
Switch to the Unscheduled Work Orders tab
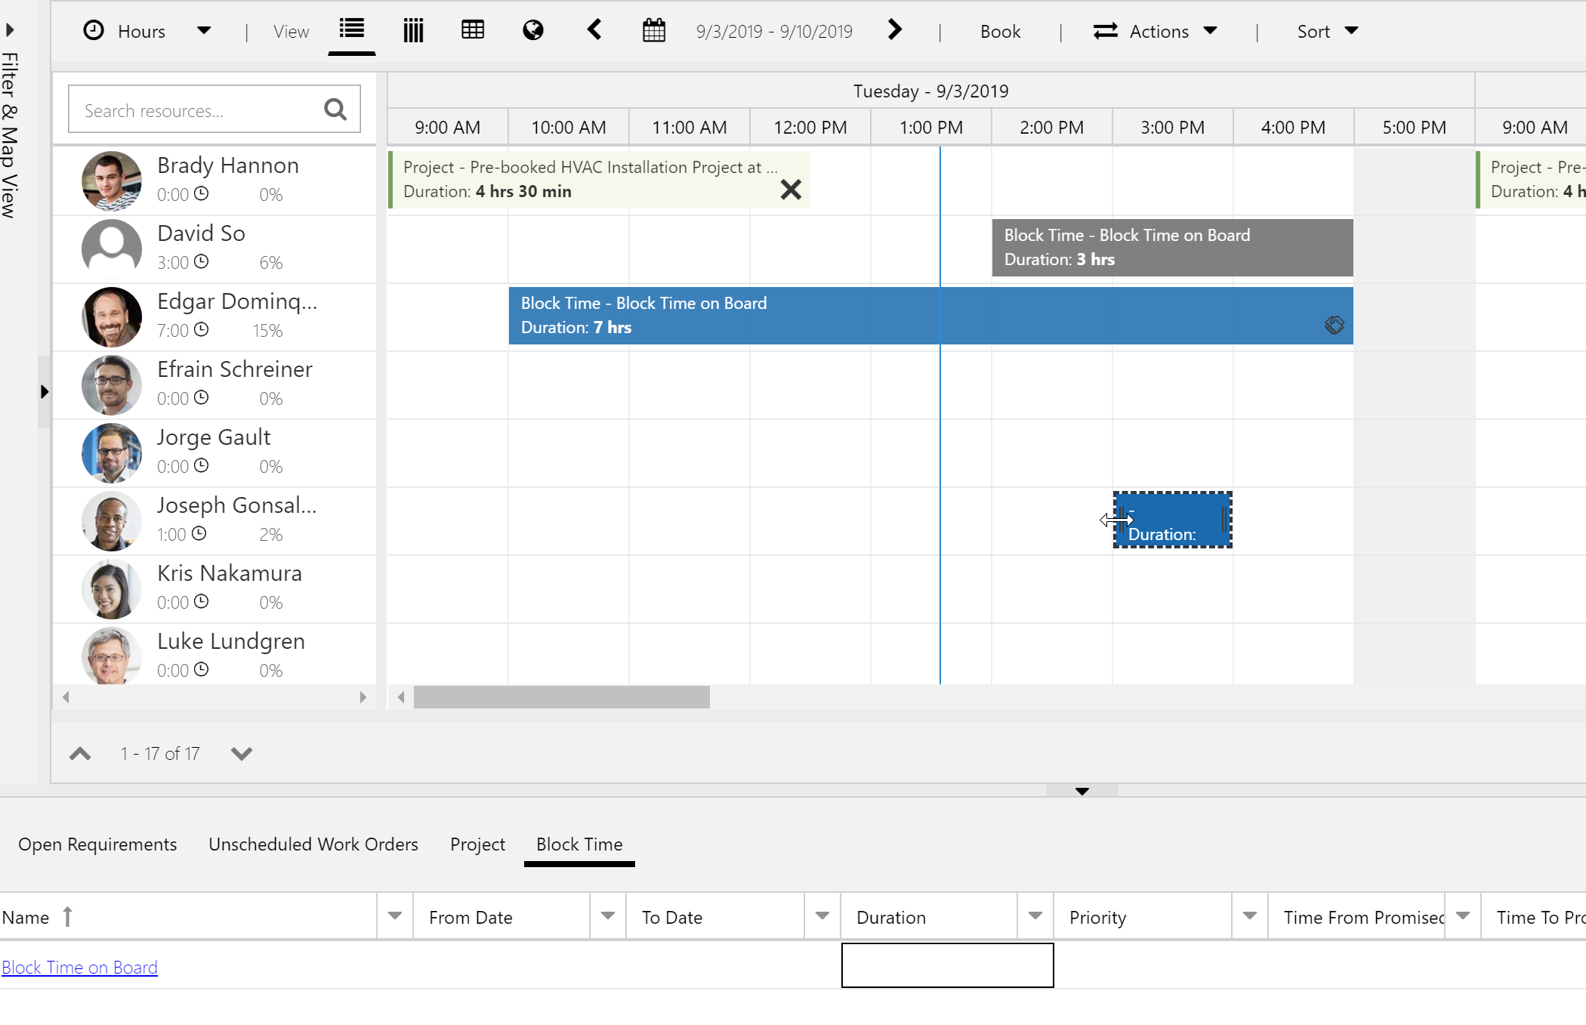[x=313, y=844]
